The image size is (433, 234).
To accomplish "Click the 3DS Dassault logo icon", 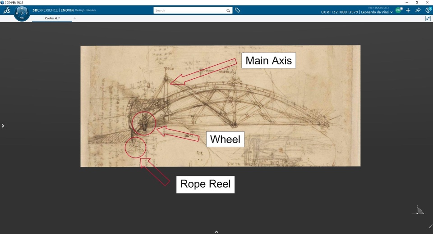I will point(7,10).
